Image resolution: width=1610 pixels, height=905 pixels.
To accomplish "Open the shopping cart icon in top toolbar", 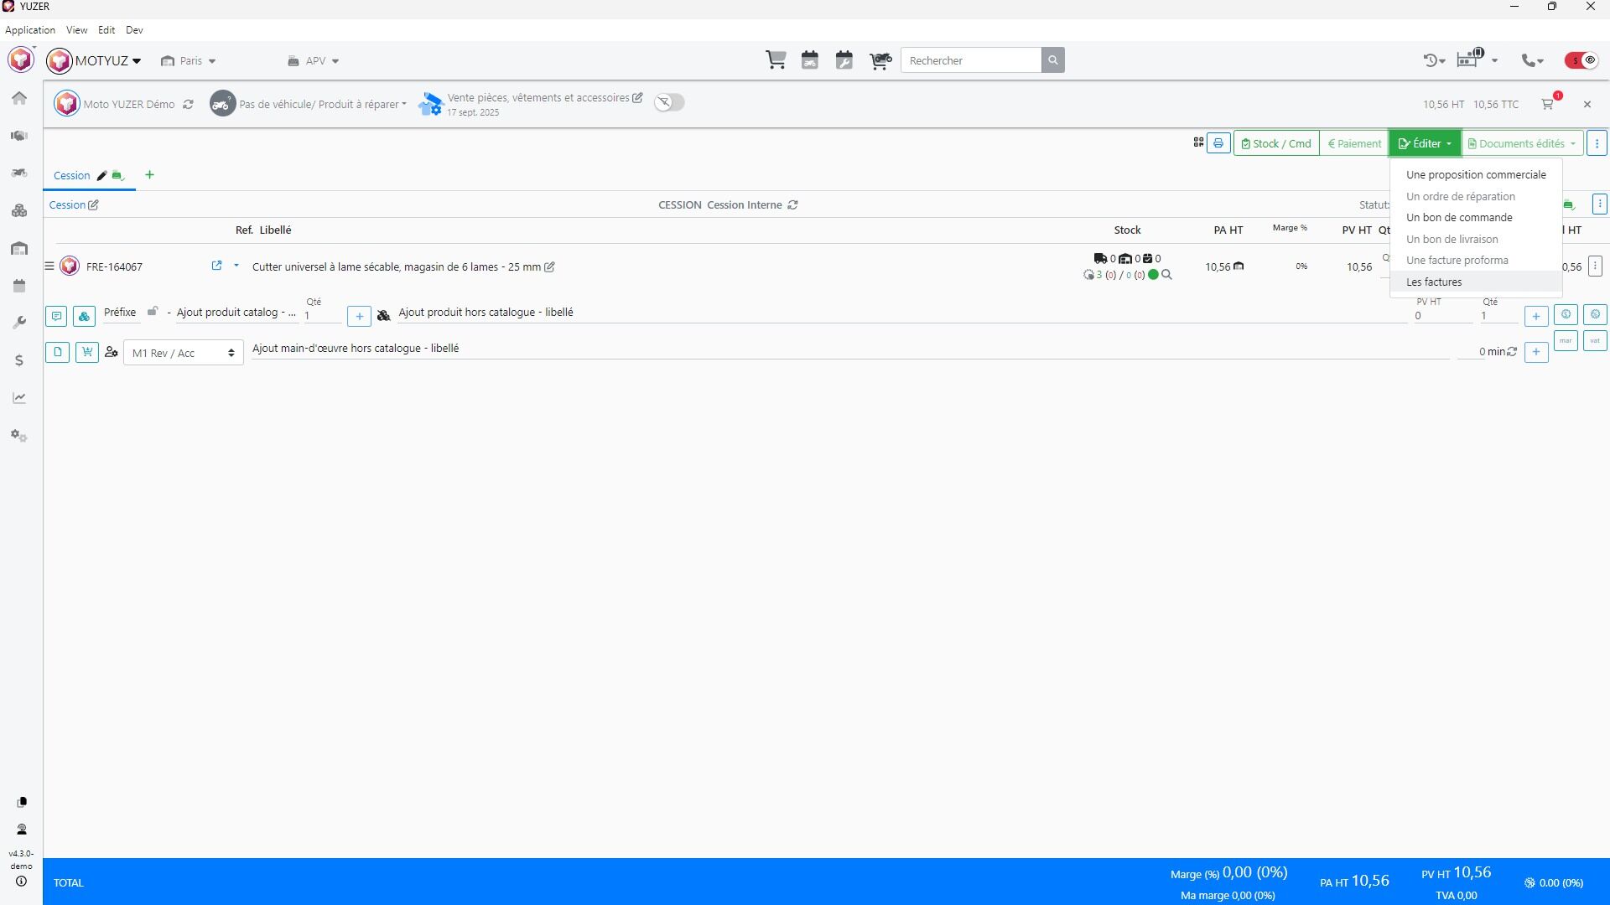I will [x=776, y=60].
